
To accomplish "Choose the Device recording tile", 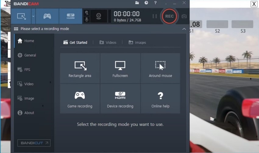I will [x=120, y=99].
